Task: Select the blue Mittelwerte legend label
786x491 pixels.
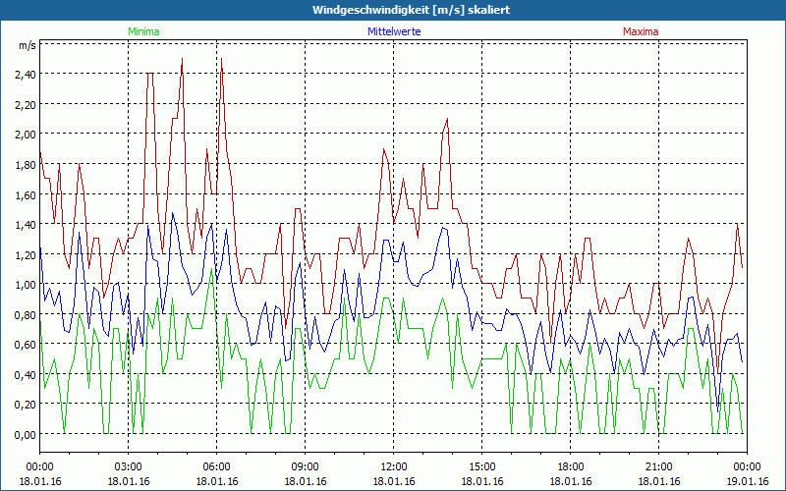Action: (393, 31)
